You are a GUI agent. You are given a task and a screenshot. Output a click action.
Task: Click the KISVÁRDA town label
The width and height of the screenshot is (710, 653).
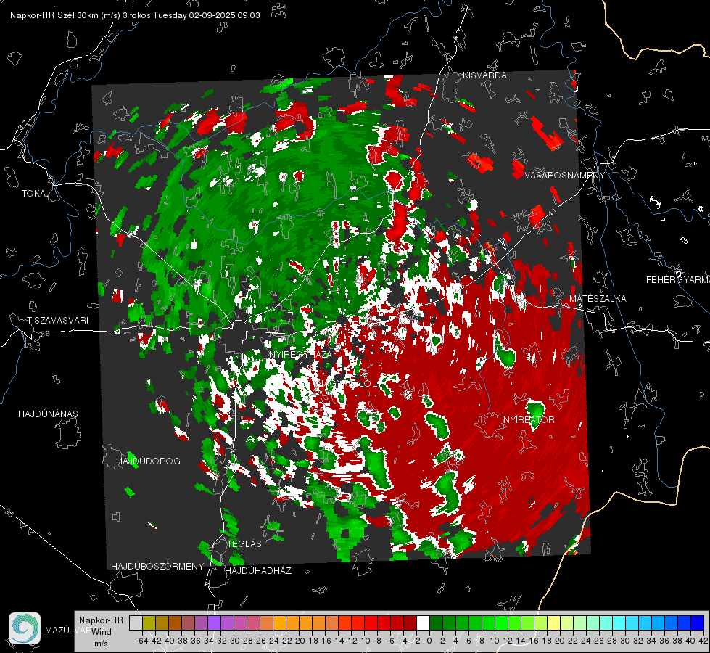pos(484,75)
